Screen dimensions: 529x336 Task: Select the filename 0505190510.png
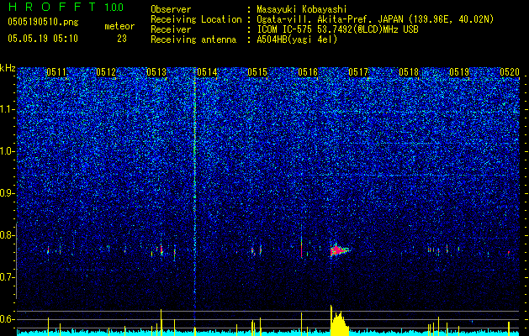coord(43,23)
